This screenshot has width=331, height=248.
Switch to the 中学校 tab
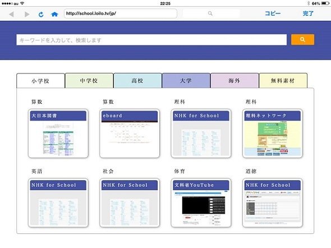coord(89,81)
